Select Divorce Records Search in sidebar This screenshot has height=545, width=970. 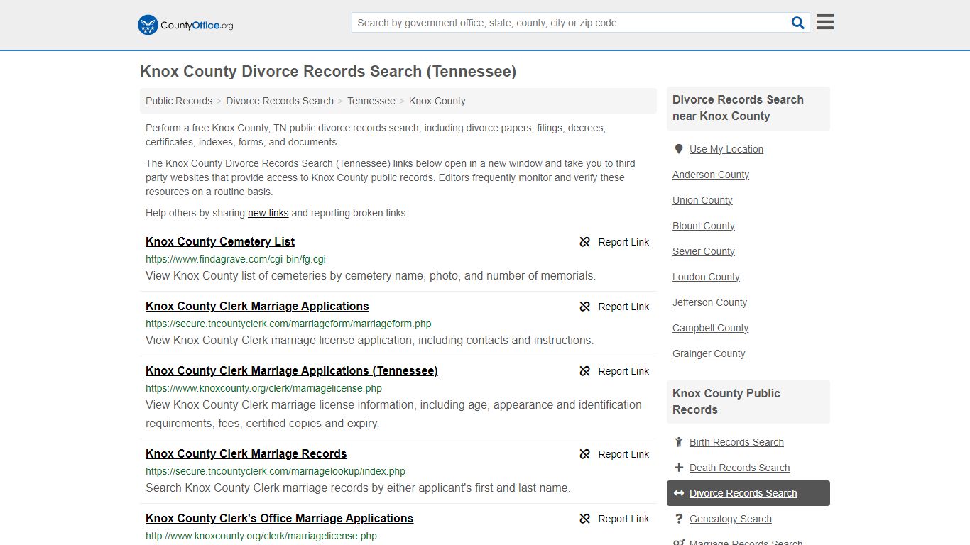tap(748, 493)
